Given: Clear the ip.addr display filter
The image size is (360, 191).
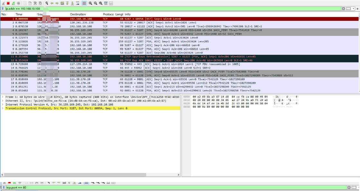Looking at the screenshot, I should 343,9.
